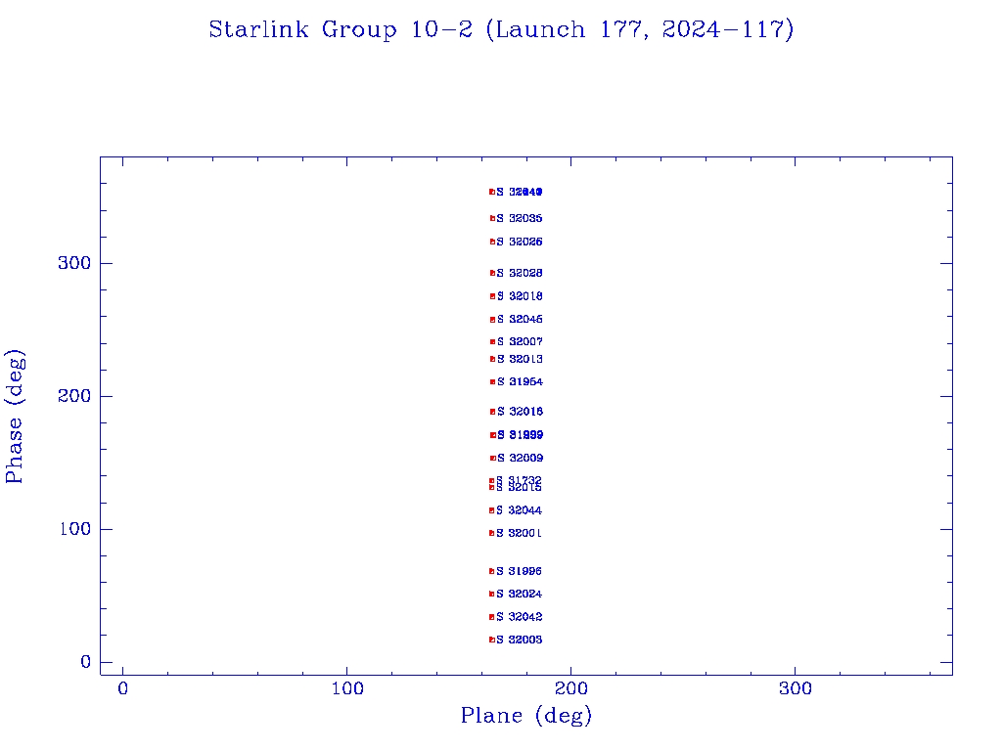
Task: Click the Plane axis tick label 200
Action: (571, 688)
